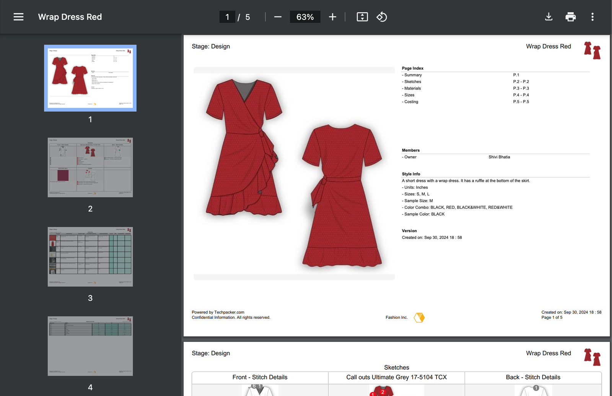The width and height of the screenshot is (612, 396).
Task: Open the Sketches entry in Page Index
Action: point(412,81)
